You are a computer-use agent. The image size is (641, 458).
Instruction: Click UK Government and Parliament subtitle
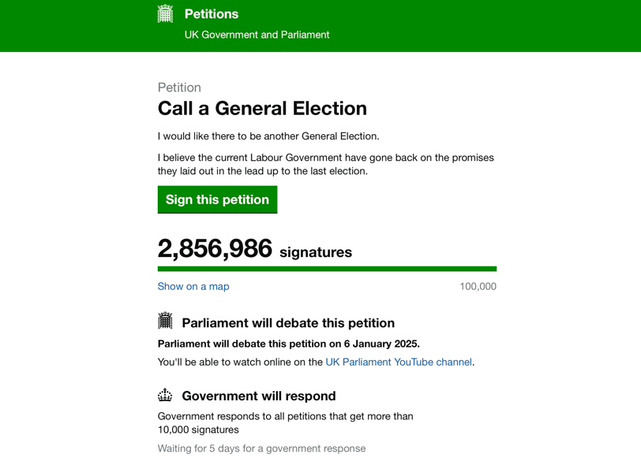coord(257,35)
